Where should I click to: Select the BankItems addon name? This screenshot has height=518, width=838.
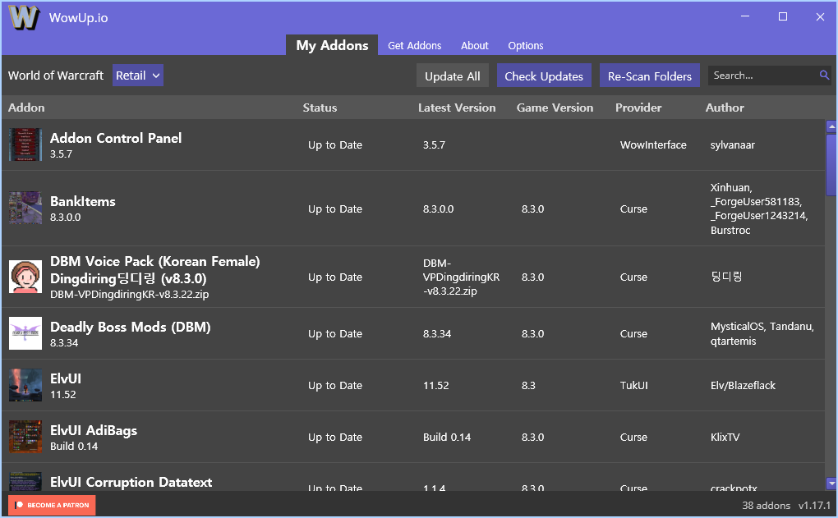[83, 201]
